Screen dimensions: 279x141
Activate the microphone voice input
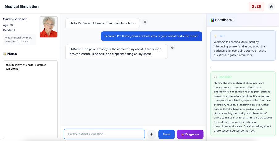coord(151,134)
